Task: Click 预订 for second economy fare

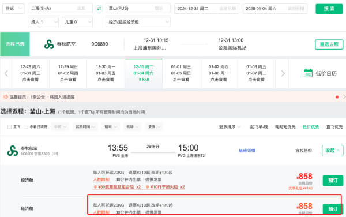Action: pos(333,209)
